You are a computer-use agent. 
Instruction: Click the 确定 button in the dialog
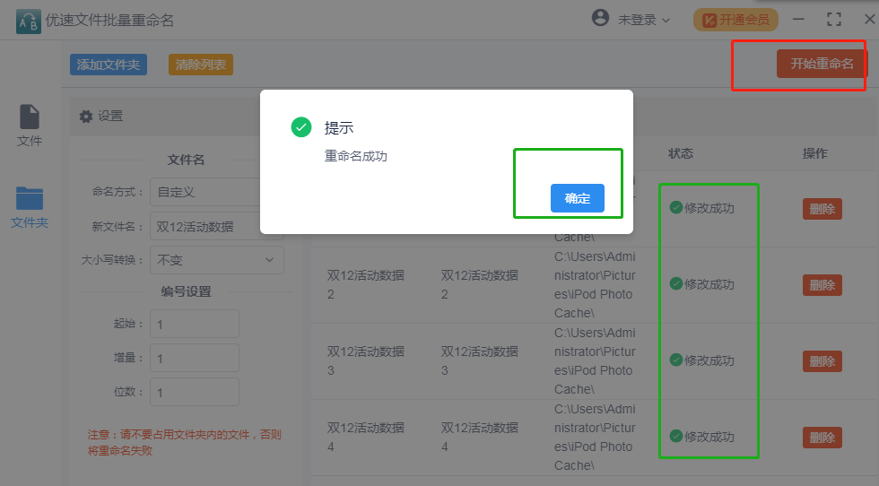click(x=578, y=198)
